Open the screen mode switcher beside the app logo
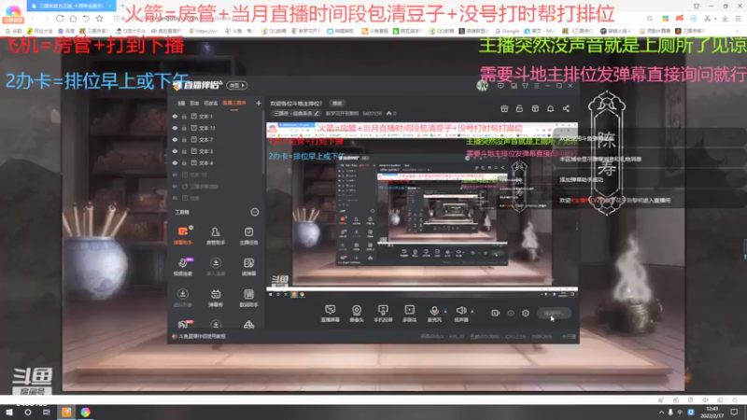 [x=237, y=86]
